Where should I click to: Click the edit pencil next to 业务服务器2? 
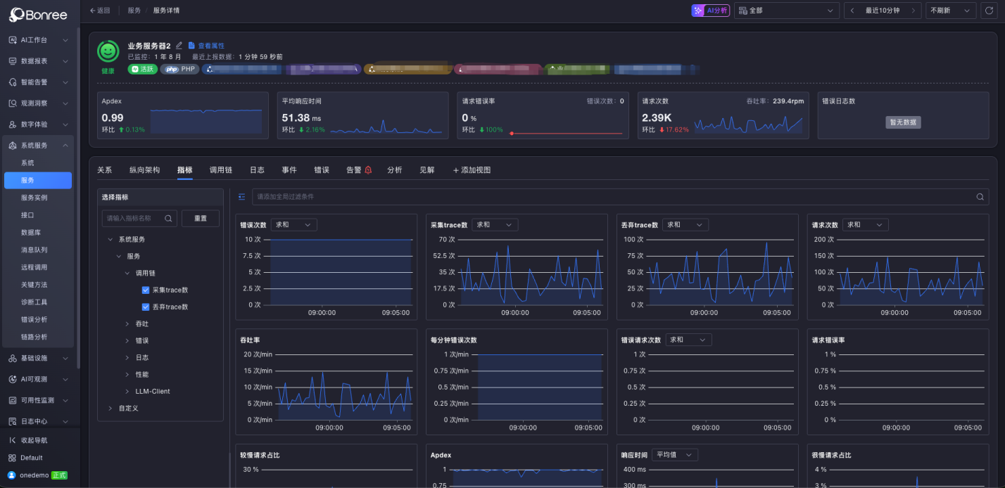pos(179,46)
